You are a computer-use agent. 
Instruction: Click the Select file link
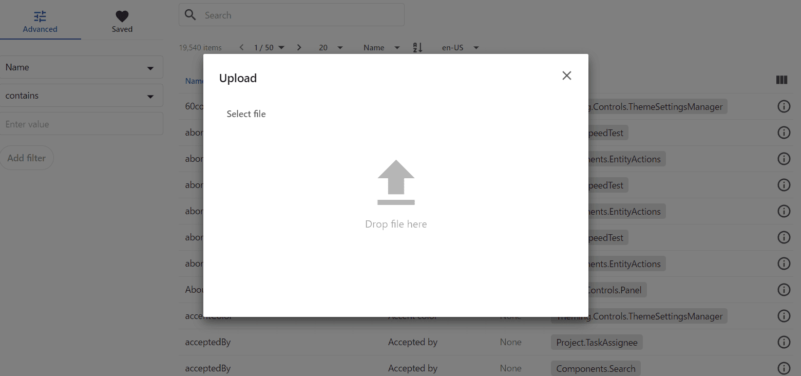pos(246,114)
